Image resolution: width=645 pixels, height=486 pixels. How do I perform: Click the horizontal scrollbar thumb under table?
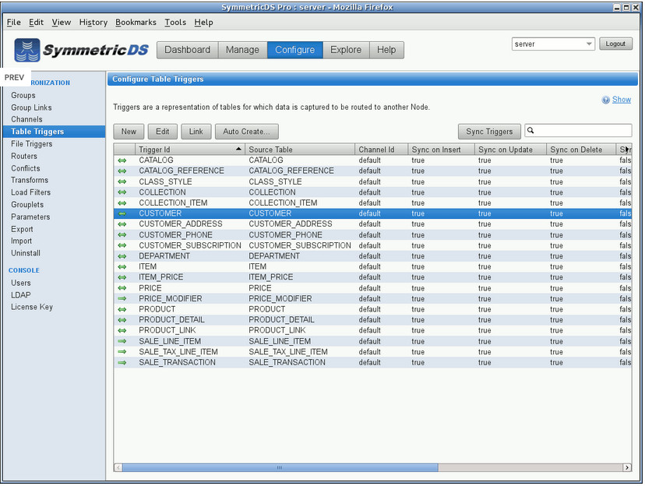pos(280,467)
